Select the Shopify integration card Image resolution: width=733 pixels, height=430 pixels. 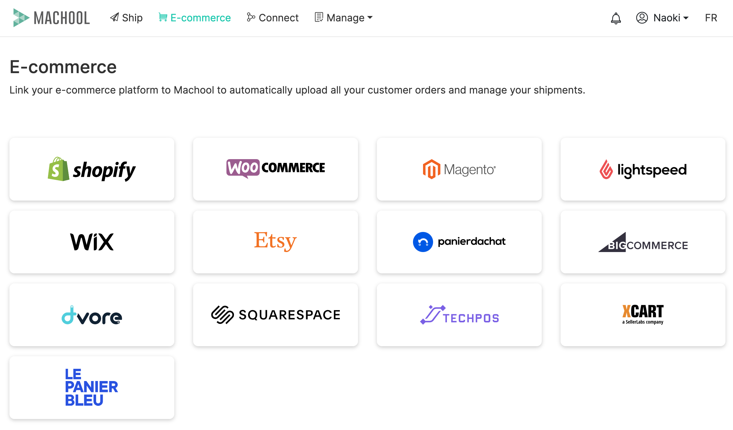coord(92,169)
